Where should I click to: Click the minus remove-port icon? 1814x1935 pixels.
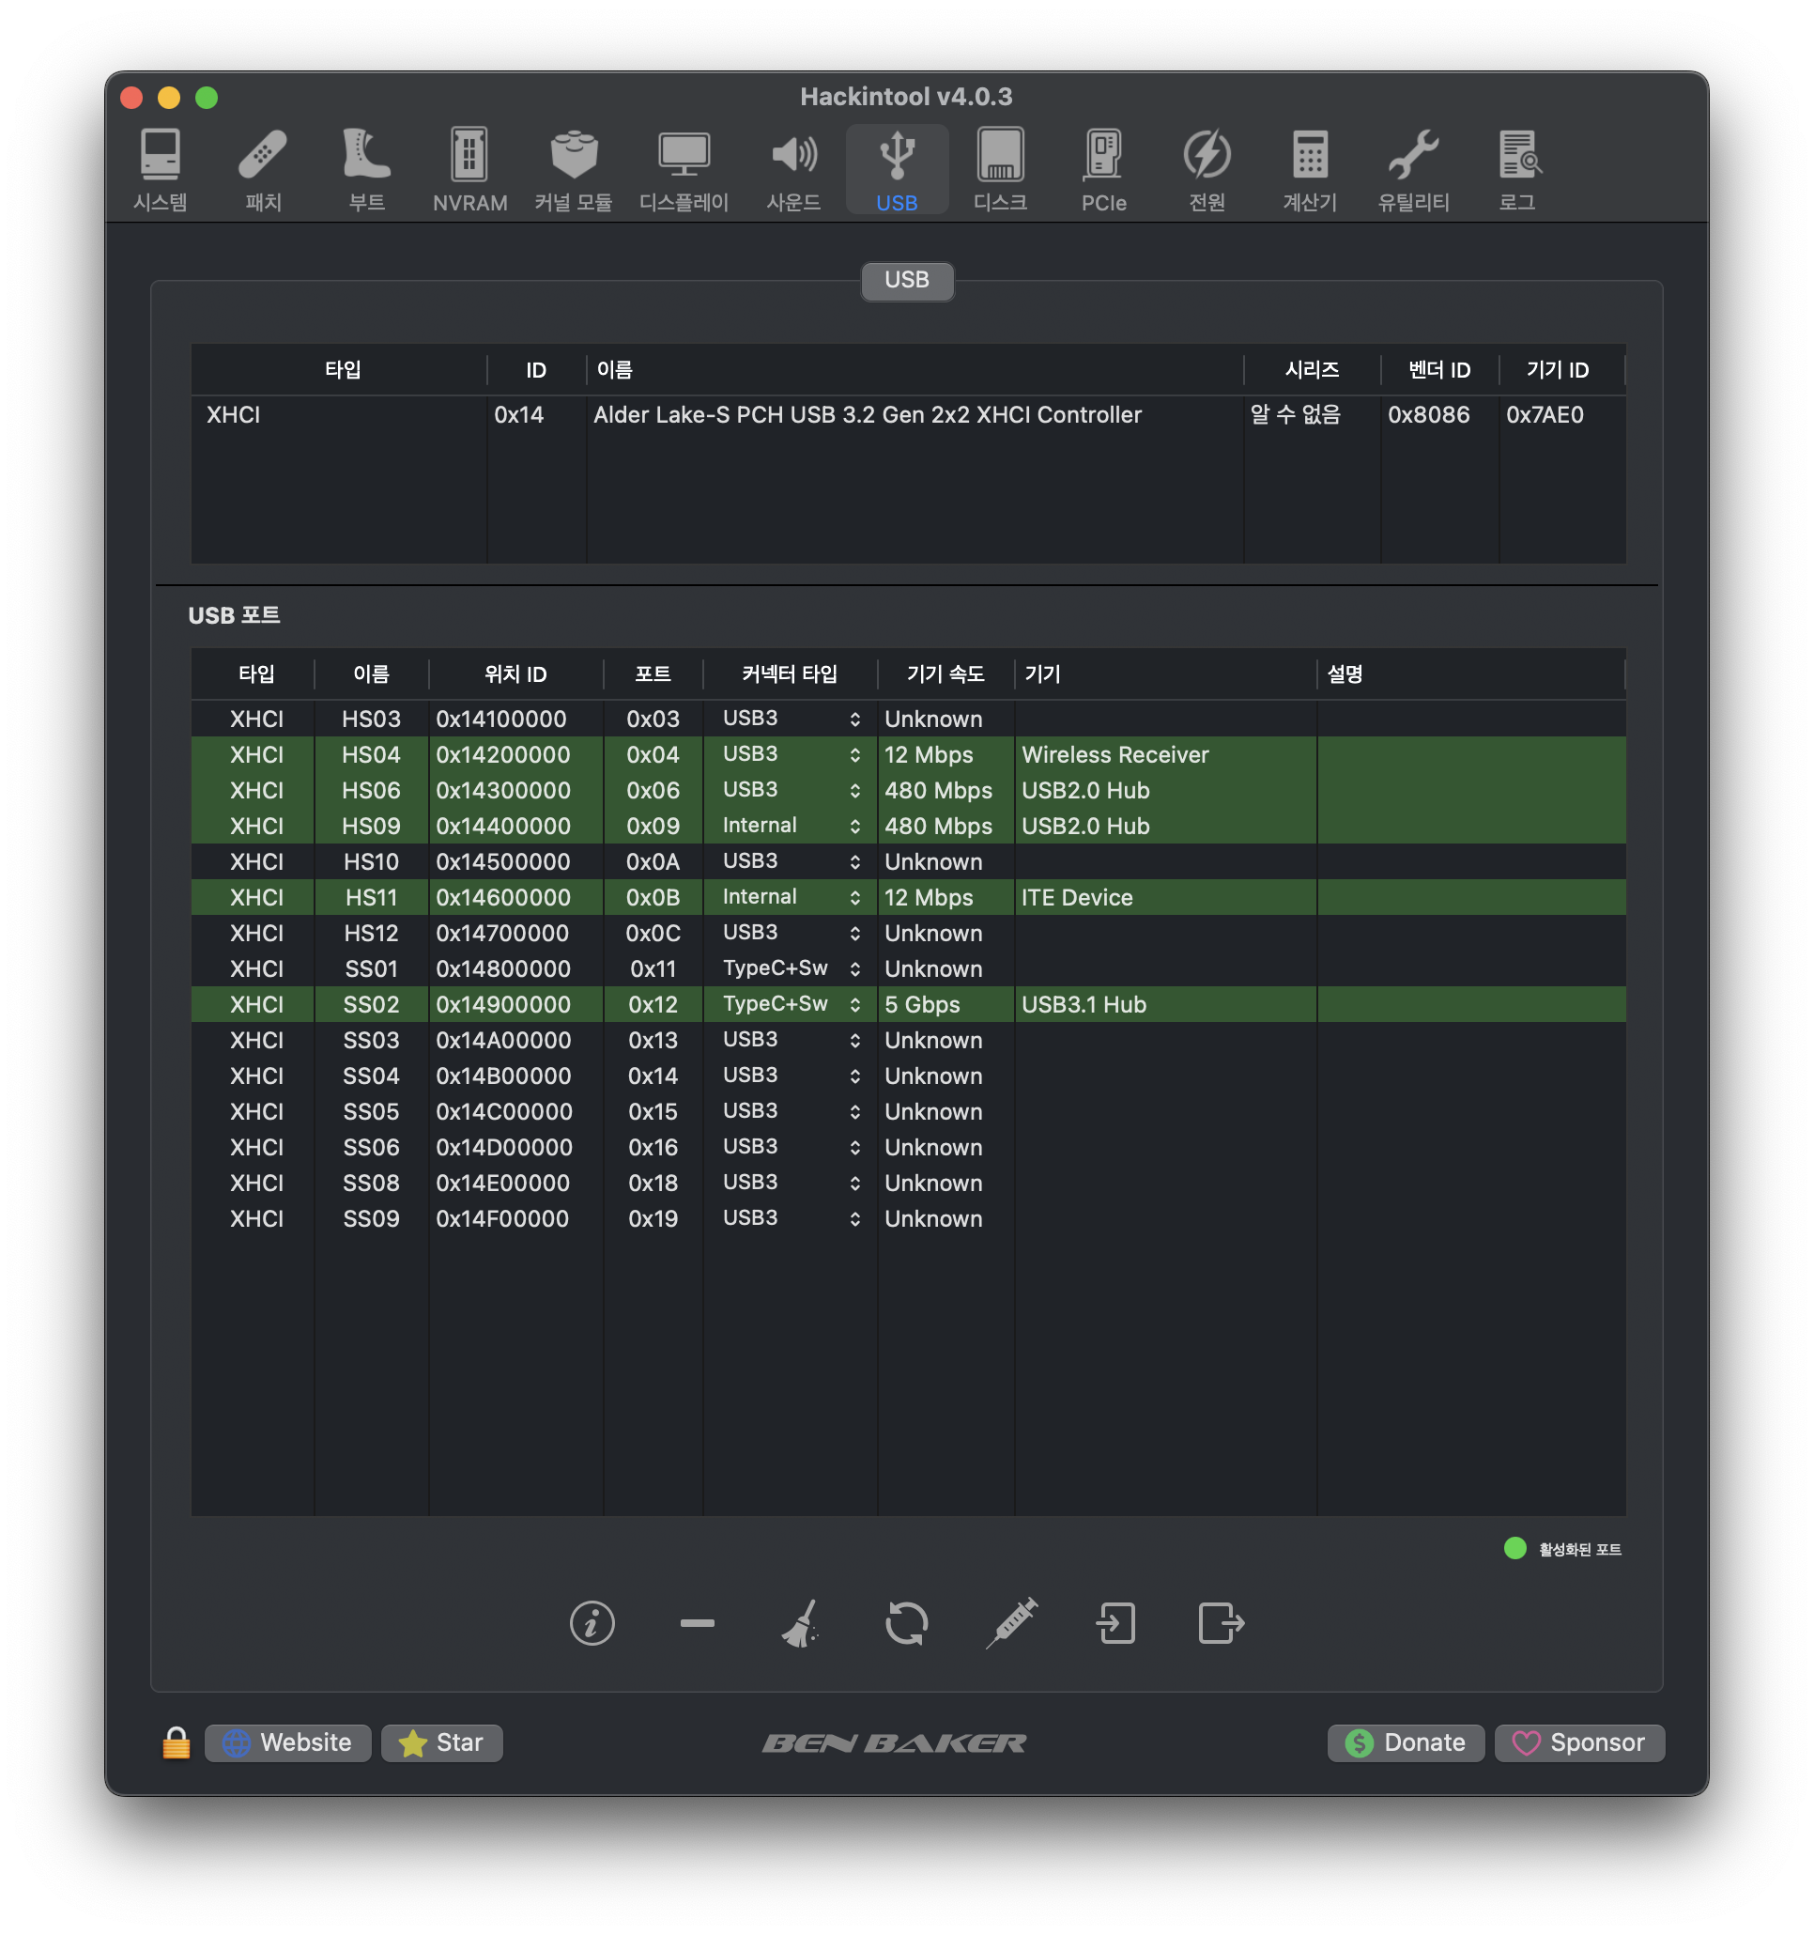(697, 1622)
